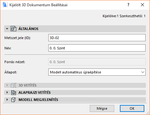The image size is (150, 115).
Task: Click the Név label
Action: [x=8, y=48]
